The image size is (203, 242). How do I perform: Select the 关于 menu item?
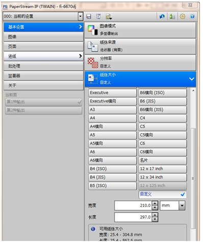(43, 85)
